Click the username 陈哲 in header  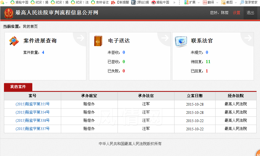225,13
